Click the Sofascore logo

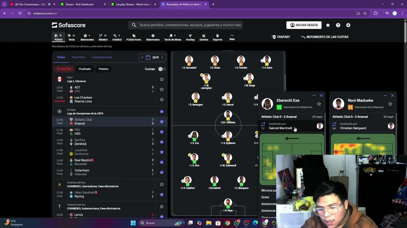tap(69, 25)
